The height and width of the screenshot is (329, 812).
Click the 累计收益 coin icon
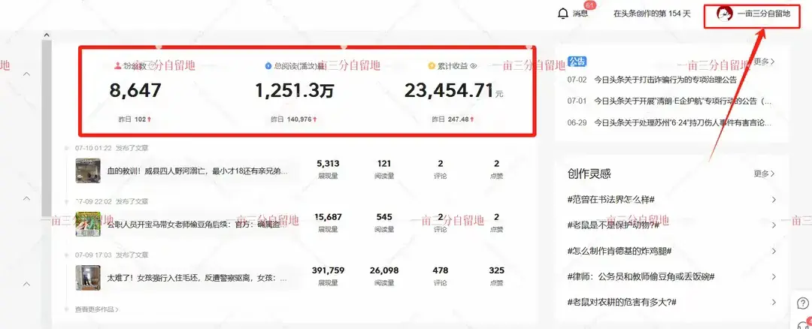[x=432, y=65]
